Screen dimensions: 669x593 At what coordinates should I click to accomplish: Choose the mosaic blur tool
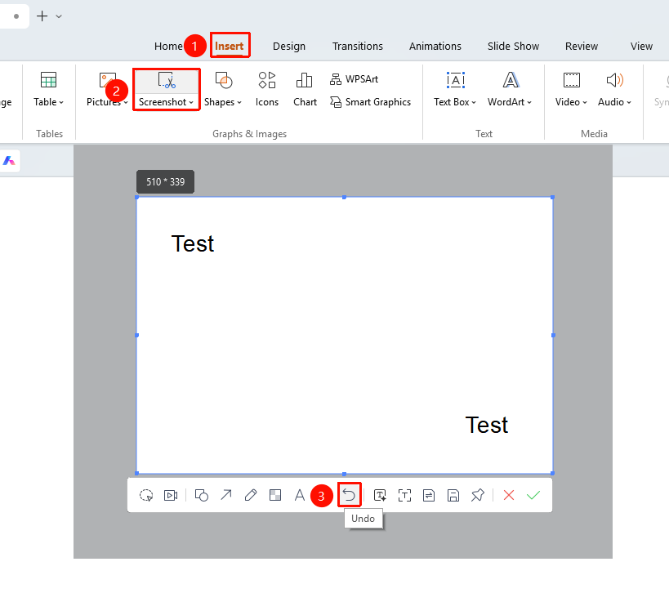click(x=275, y=495)
